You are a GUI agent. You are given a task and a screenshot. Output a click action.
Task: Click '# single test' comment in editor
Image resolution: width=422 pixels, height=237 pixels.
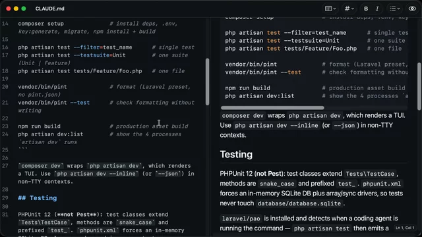173,47
